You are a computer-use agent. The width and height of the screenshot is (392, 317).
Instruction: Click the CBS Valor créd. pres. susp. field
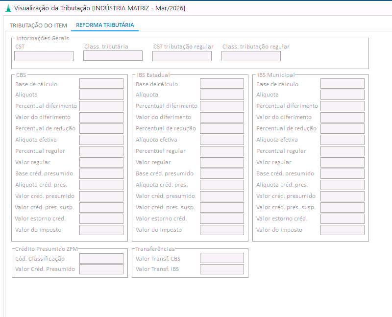[x=101, y=208]
